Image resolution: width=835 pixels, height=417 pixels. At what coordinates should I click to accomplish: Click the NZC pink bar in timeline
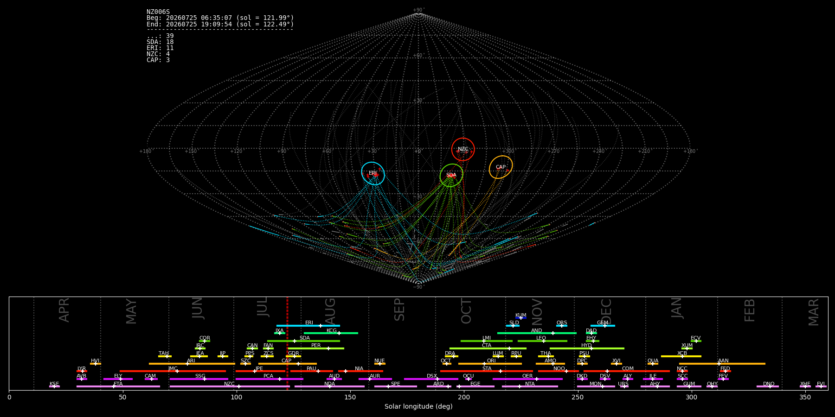pyautogui.click(x=230, y=386)
